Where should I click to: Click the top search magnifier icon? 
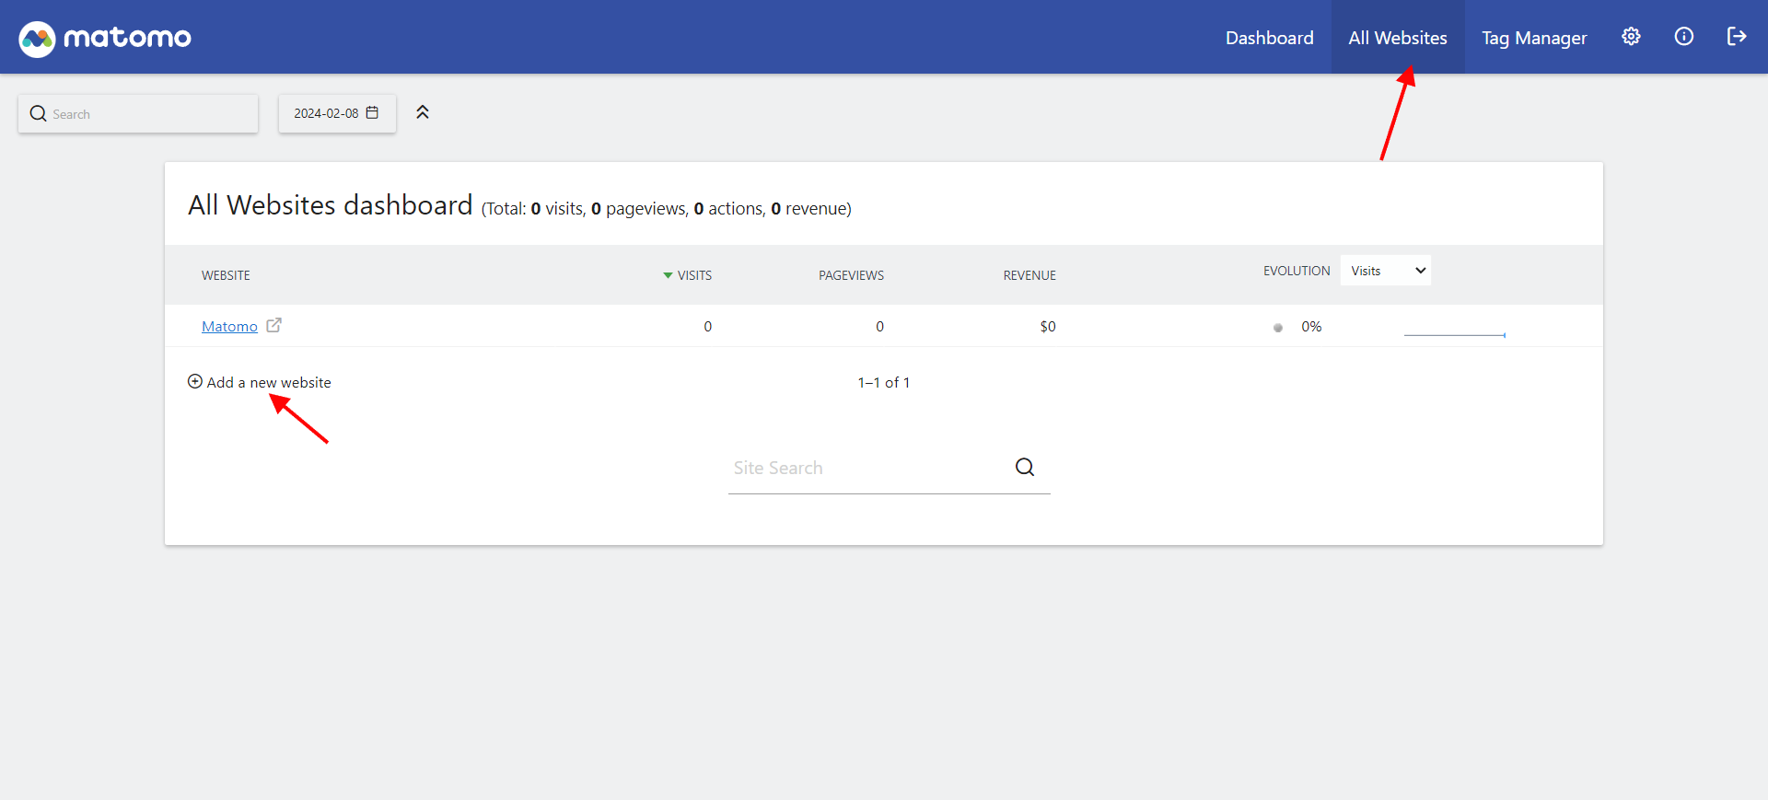pyautogui.click(x=38, y=113)
